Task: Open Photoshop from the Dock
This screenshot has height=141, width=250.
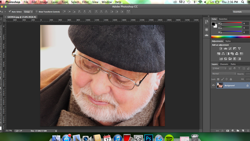Action: click(149, 138)
